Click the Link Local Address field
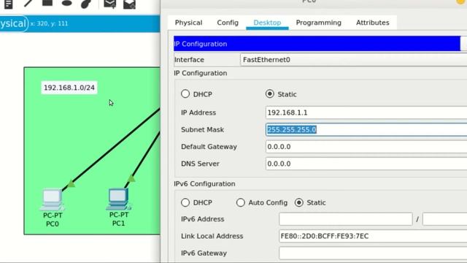Viewport: 467px width, 263px height. tap(373, 236)
